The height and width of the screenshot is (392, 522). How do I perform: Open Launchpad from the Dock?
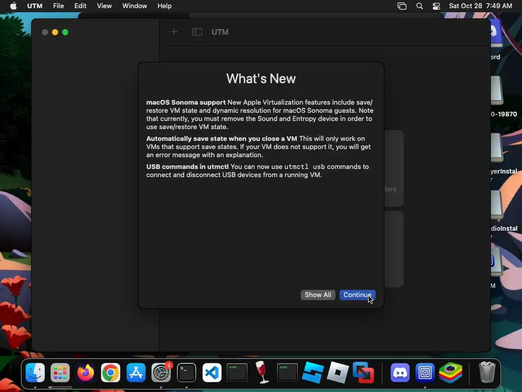pos(60,372)
